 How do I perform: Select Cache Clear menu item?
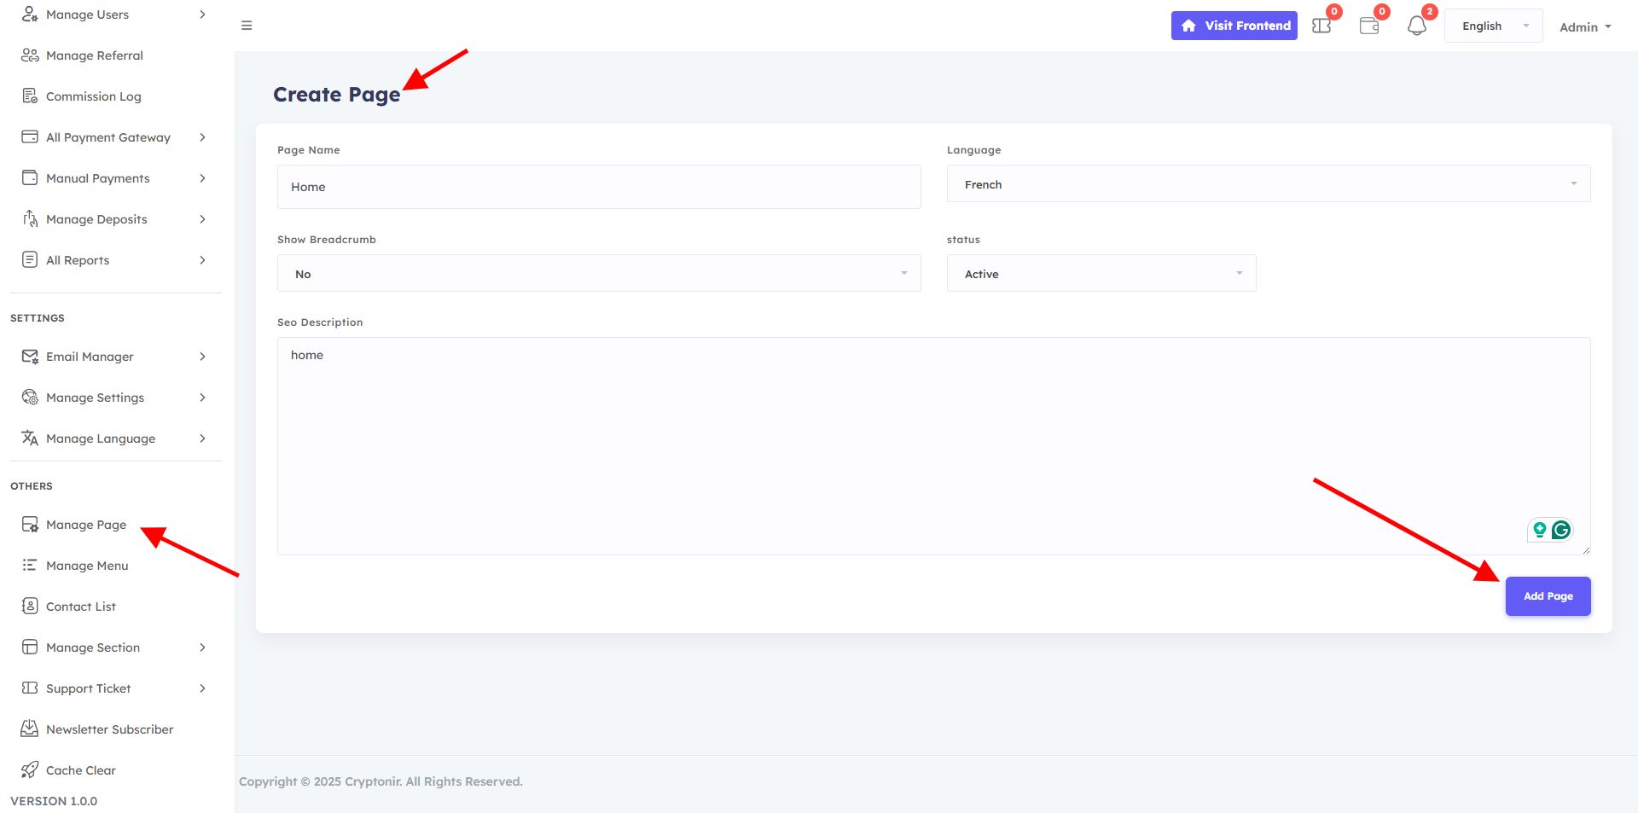click(x=81, y=770)
